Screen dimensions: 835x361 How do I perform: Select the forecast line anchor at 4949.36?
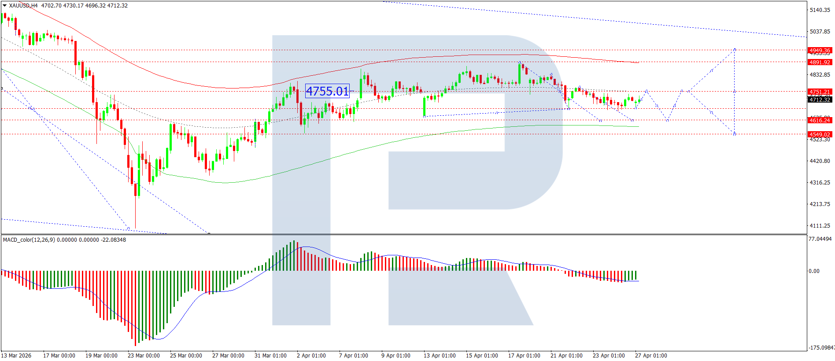[x=734, y=49]
